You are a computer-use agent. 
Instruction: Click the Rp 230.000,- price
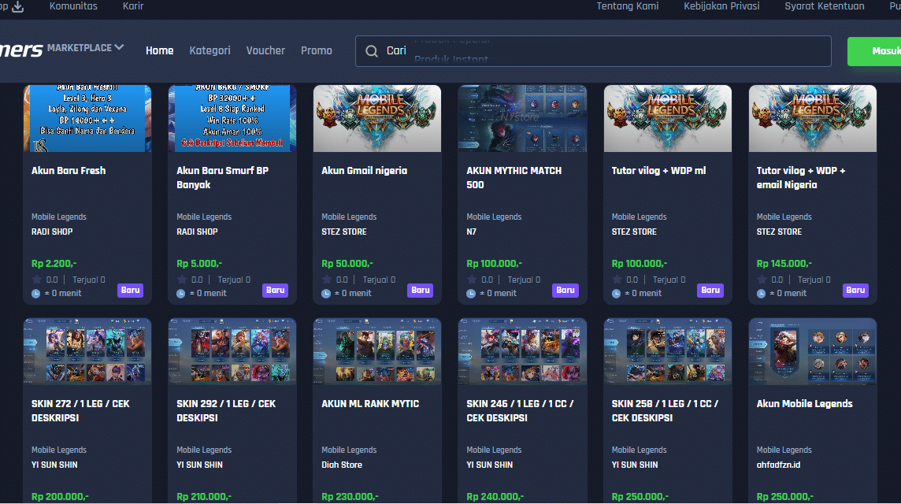pos(350,497)
